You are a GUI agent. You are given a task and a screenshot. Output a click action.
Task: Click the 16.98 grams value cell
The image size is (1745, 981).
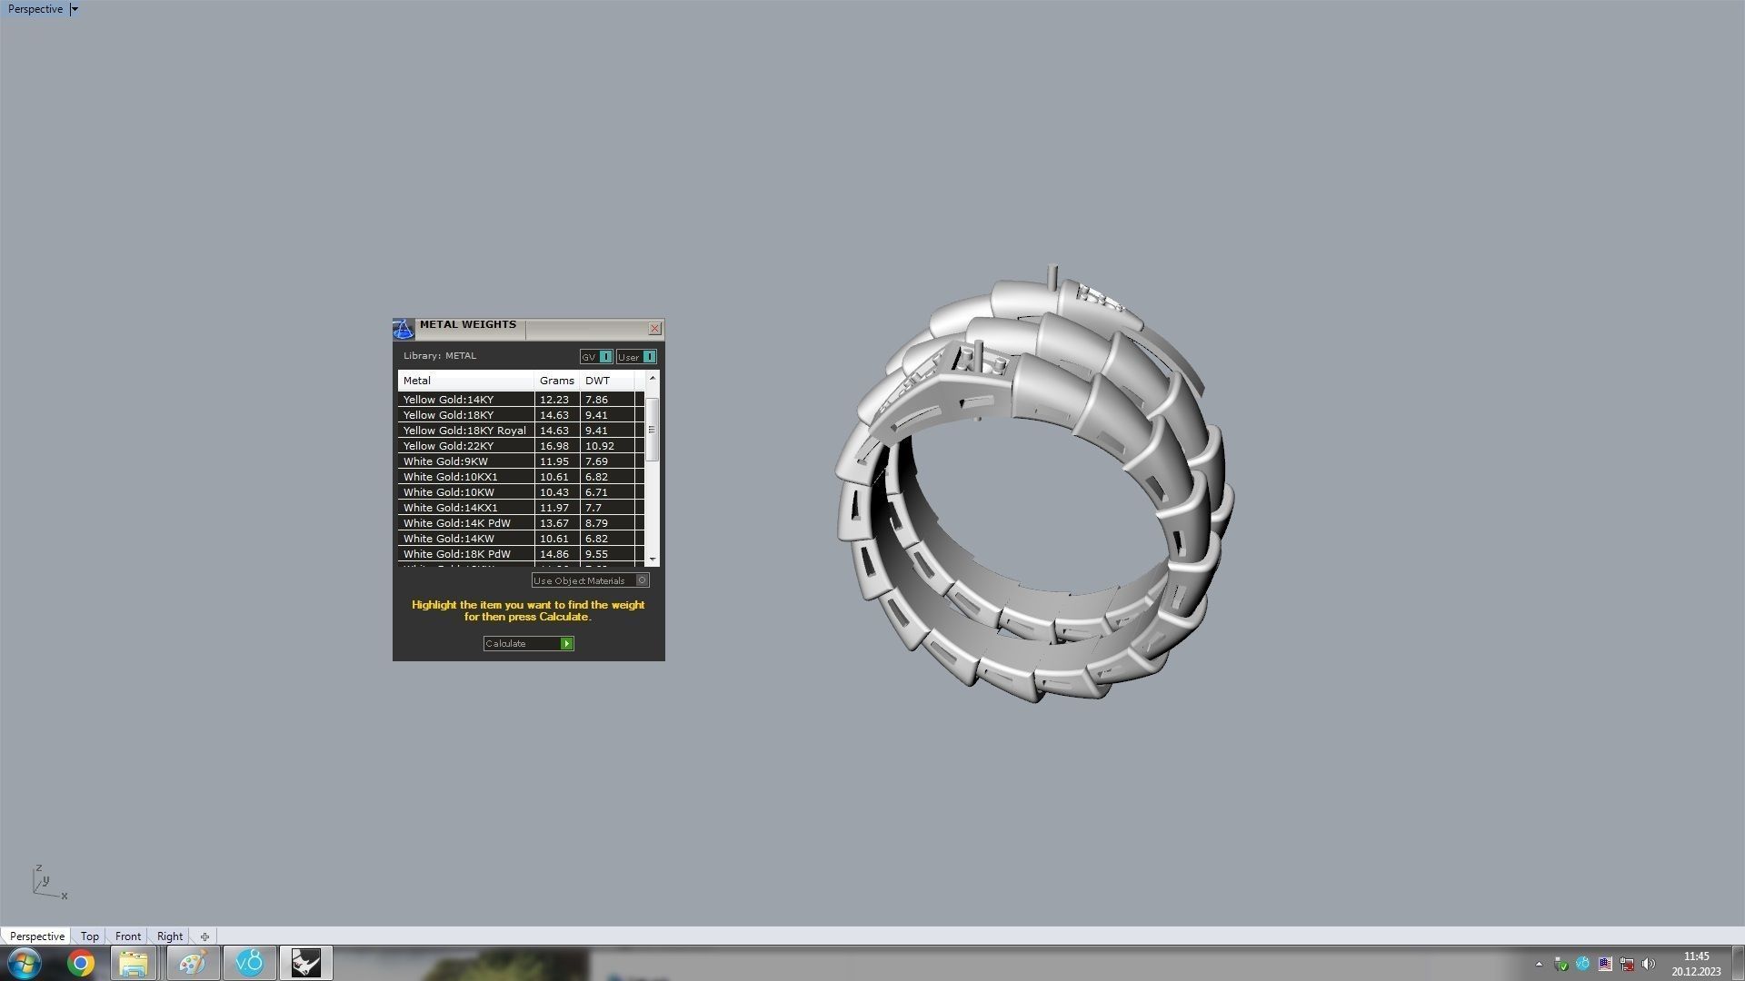557,446
